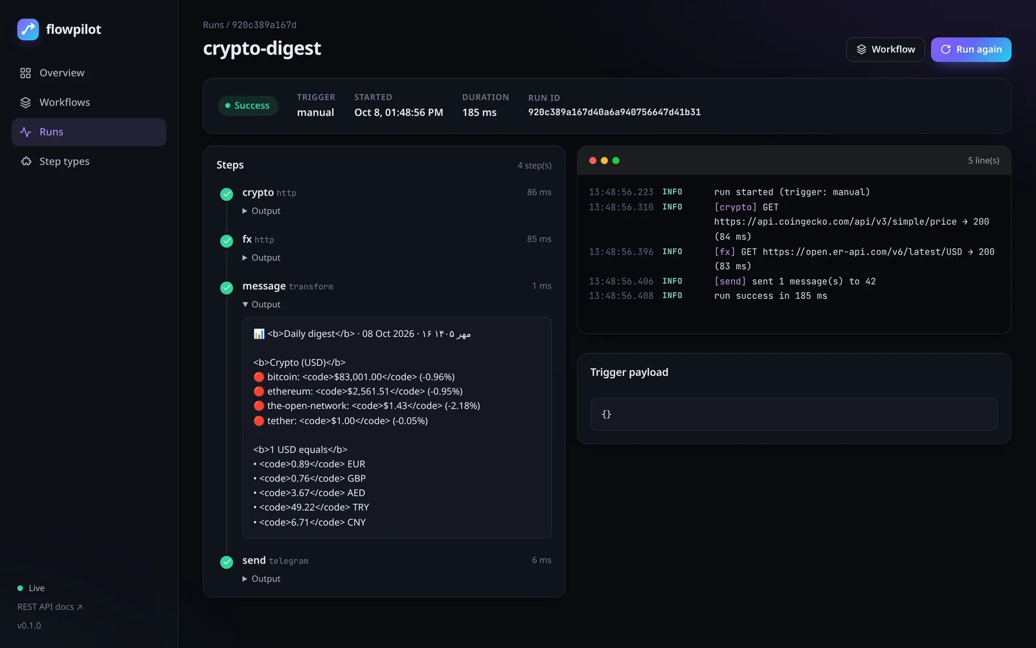Click the 86 ms step duration
This screenshot has height=648, width=1036.
539,192
